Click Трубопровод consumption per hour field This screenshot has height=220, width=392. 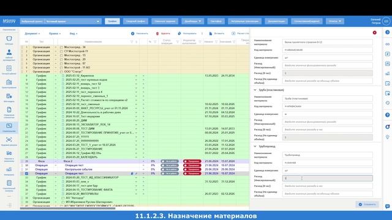point(328,186)
